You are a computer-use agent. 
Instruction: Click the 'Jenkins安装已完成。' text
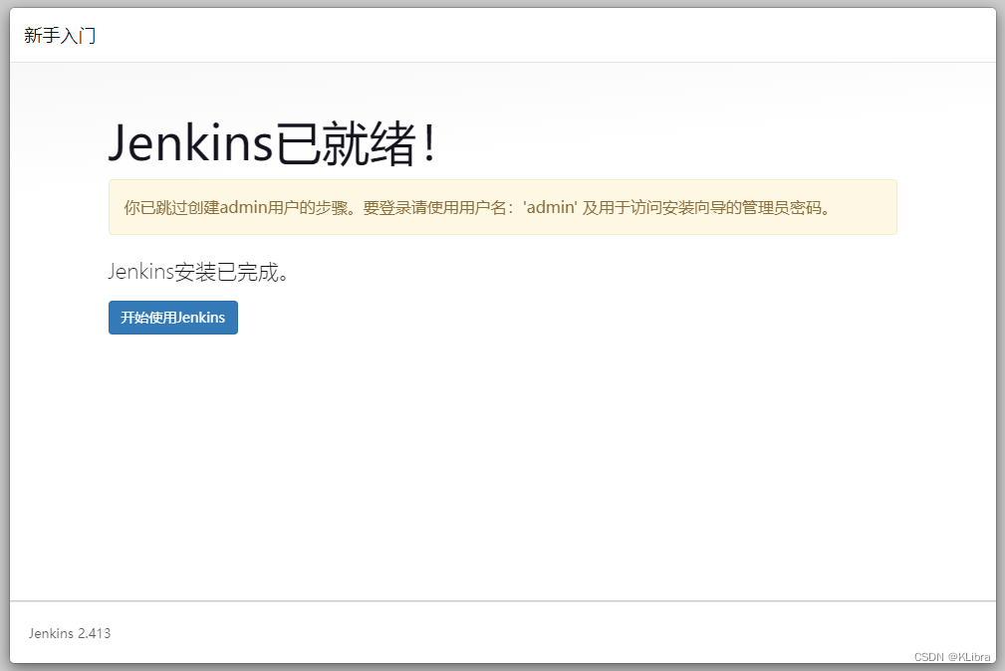[198, 272]
